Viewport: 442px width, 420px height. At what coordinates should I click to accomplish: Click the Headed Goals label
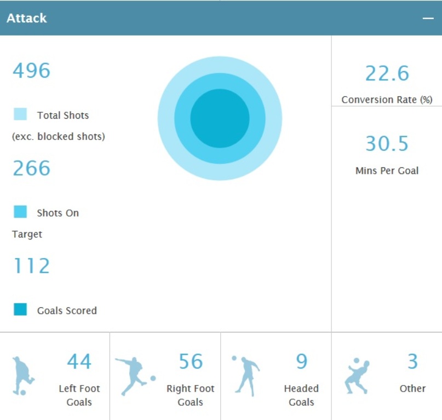(x=301, y=395)
